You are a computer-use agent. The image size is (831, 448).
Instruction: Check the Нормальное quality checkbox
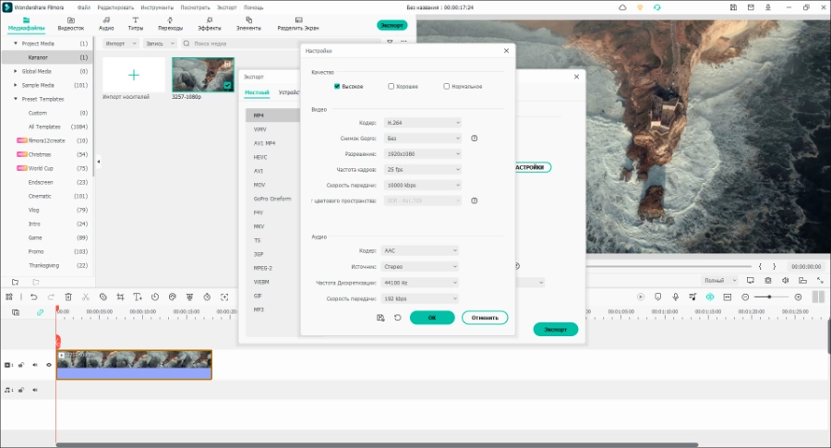coord(446,87)
